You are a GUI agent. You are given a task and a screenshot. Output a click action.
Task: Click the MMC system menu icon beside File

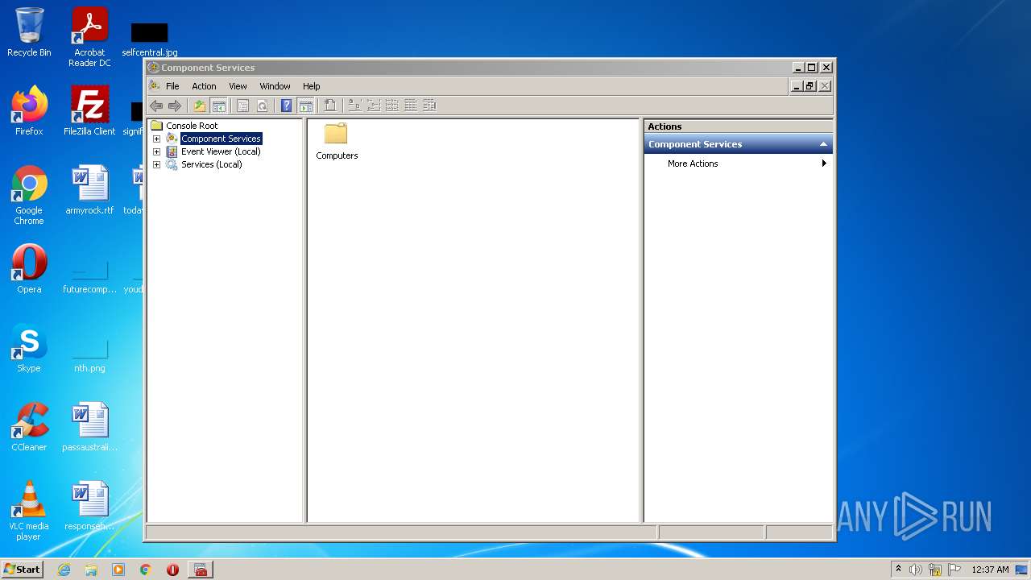coord(154,85)
